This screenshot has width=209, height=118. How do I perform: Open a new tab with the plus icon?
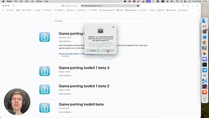(193, 6)
